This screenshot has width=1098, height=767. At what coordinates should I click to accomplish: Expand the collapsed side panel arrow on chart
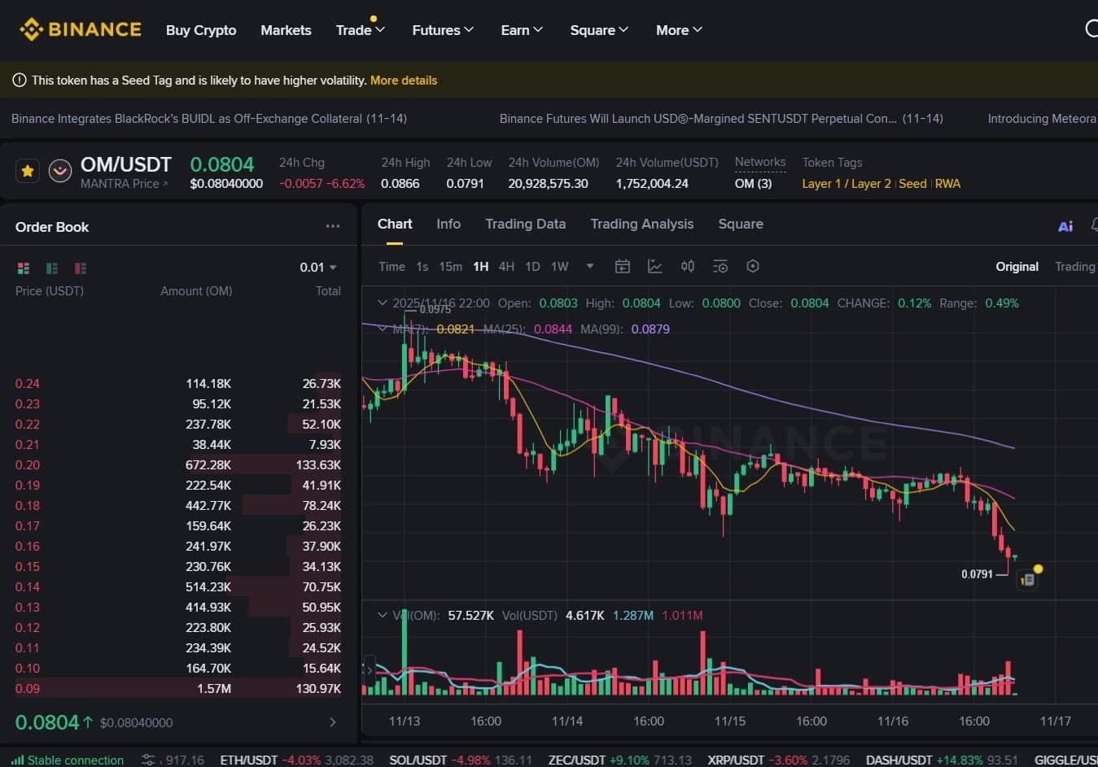[369, 670]
